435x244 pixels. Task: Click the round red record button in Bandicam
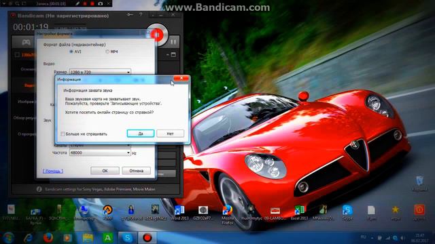point(157,35)
